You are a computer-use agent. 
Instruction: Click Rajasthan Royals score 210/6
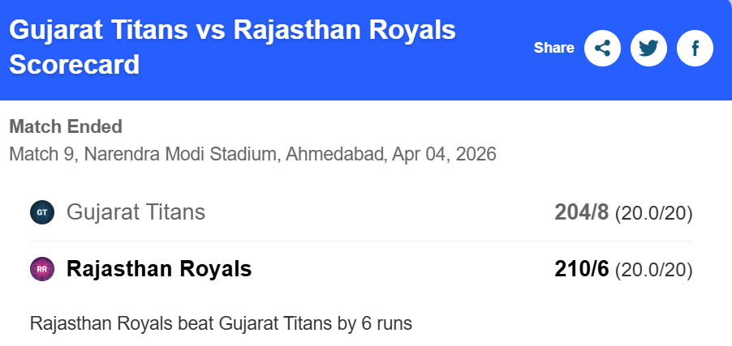[581, 269]
